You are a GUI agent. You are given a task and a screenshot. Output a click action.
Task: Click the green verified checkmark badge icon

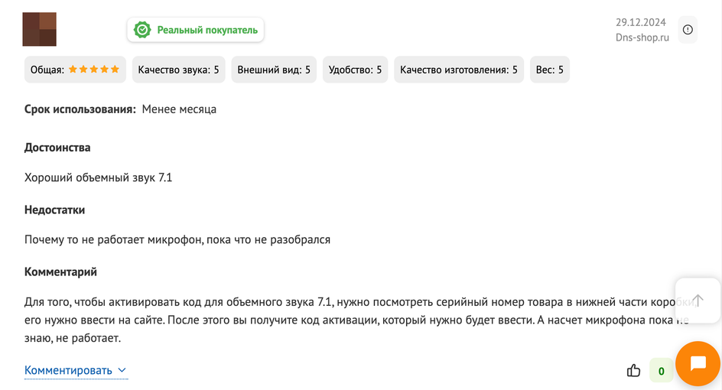tap(142, 30)
